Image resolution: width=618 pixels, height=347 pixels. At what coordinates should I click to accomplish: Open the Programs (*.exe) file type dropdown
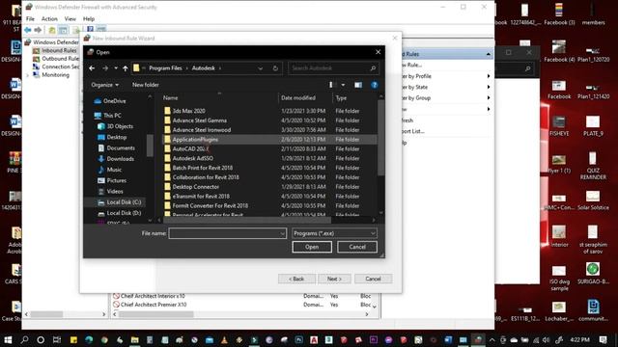click(334, 233)
